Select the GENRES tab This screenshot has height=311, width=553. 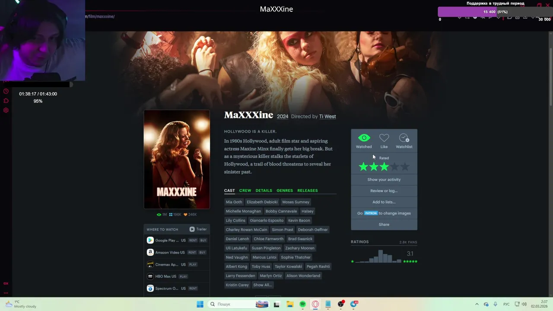tap(285, 190)
